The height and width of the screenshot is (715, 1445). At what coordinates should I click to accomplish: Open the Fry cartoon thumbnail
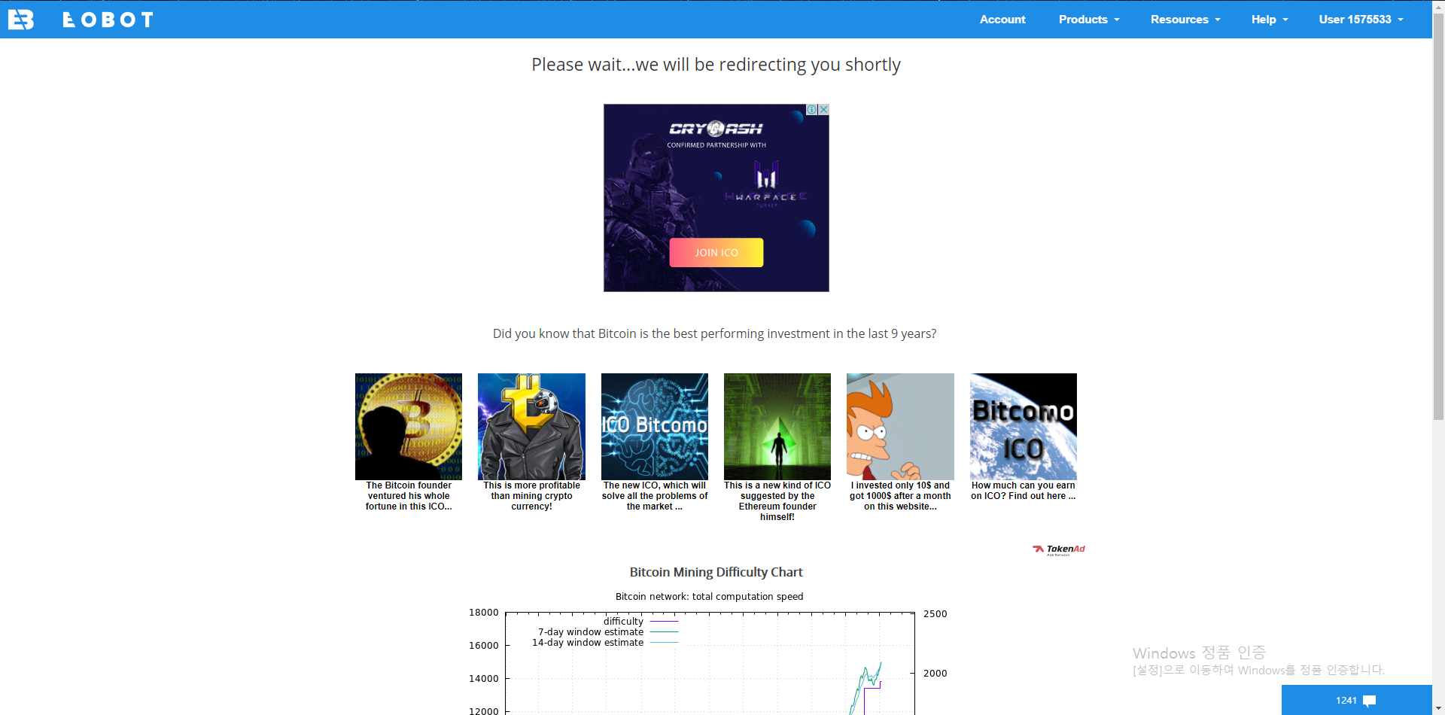[x=900, y=427]
